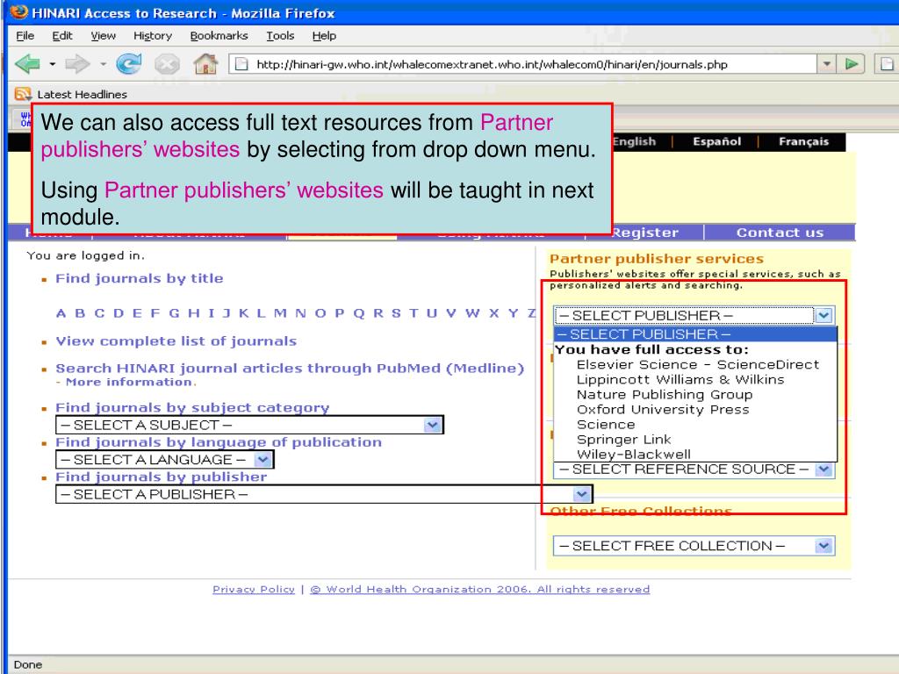899x674 pixels.
Task: Browse journals starting with letter B
Action: (x=80, y=313)
